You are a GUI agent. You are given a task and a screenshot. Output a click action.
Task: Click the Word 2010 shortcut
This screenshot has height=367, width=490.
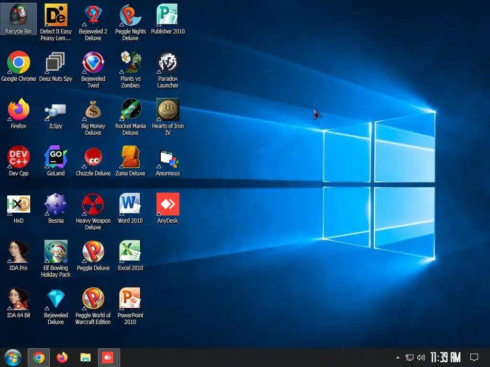(x=130, y=208)
